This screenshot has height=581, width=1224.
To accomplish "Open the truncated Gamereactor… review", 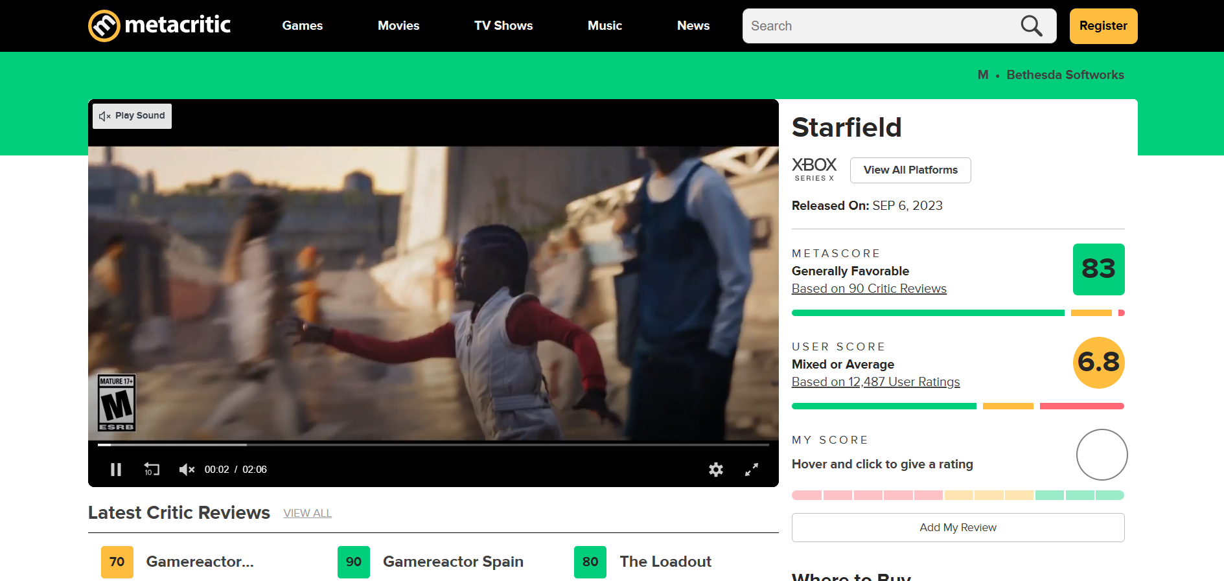I will click(200, 562).
